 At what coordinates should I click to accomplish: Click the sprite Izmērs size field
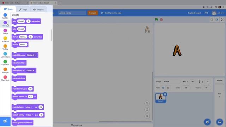click(x=186, y=88)
